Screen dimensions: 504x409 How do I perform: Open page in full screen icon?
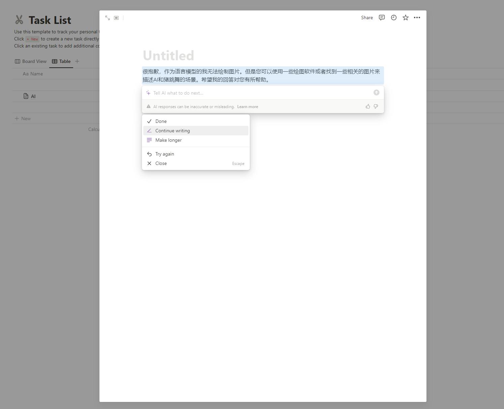point(108,18)
